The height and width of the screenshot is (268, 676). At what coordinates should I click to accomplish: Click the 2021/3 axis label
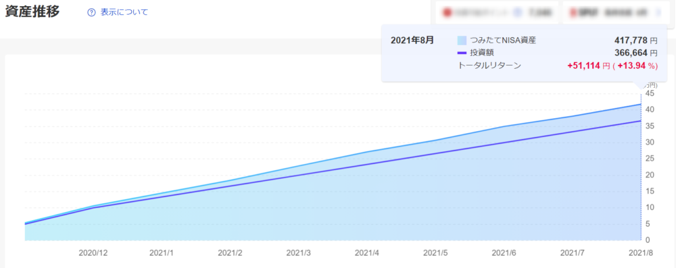[x=298, y=253]
